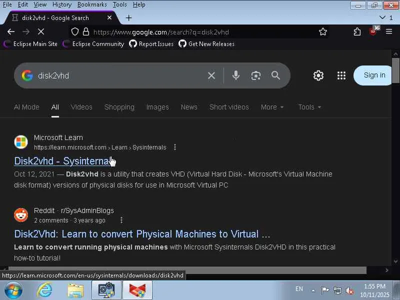Switch to AI Mode tab
Viewport: 400px width, 300px height.
click(x=26, y=107)
